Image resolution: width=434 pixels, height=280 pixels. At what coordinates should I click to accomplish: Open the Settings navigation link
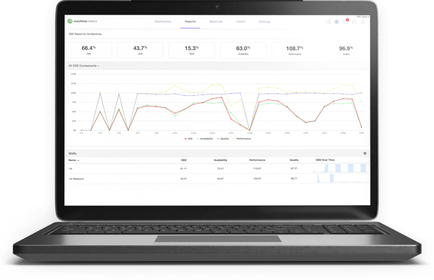(264, 21)
